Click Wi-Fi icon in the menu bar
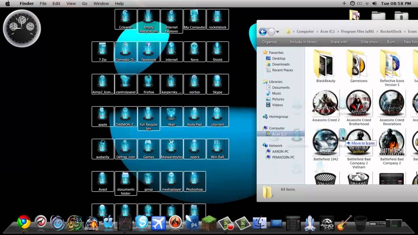The height and width of the screenshot is (235, 418). click(367, 4)
